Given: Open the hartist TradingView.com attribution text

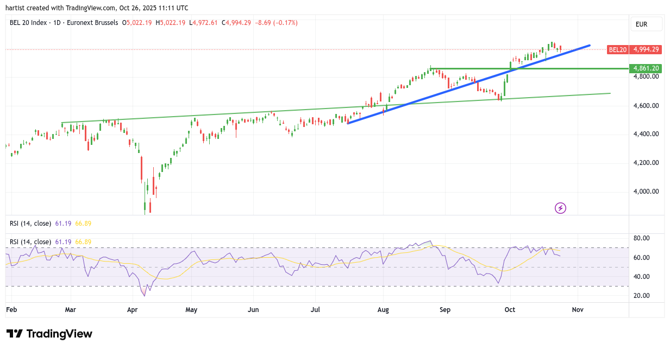Looking at the screenshot, I should coord(97,8).
